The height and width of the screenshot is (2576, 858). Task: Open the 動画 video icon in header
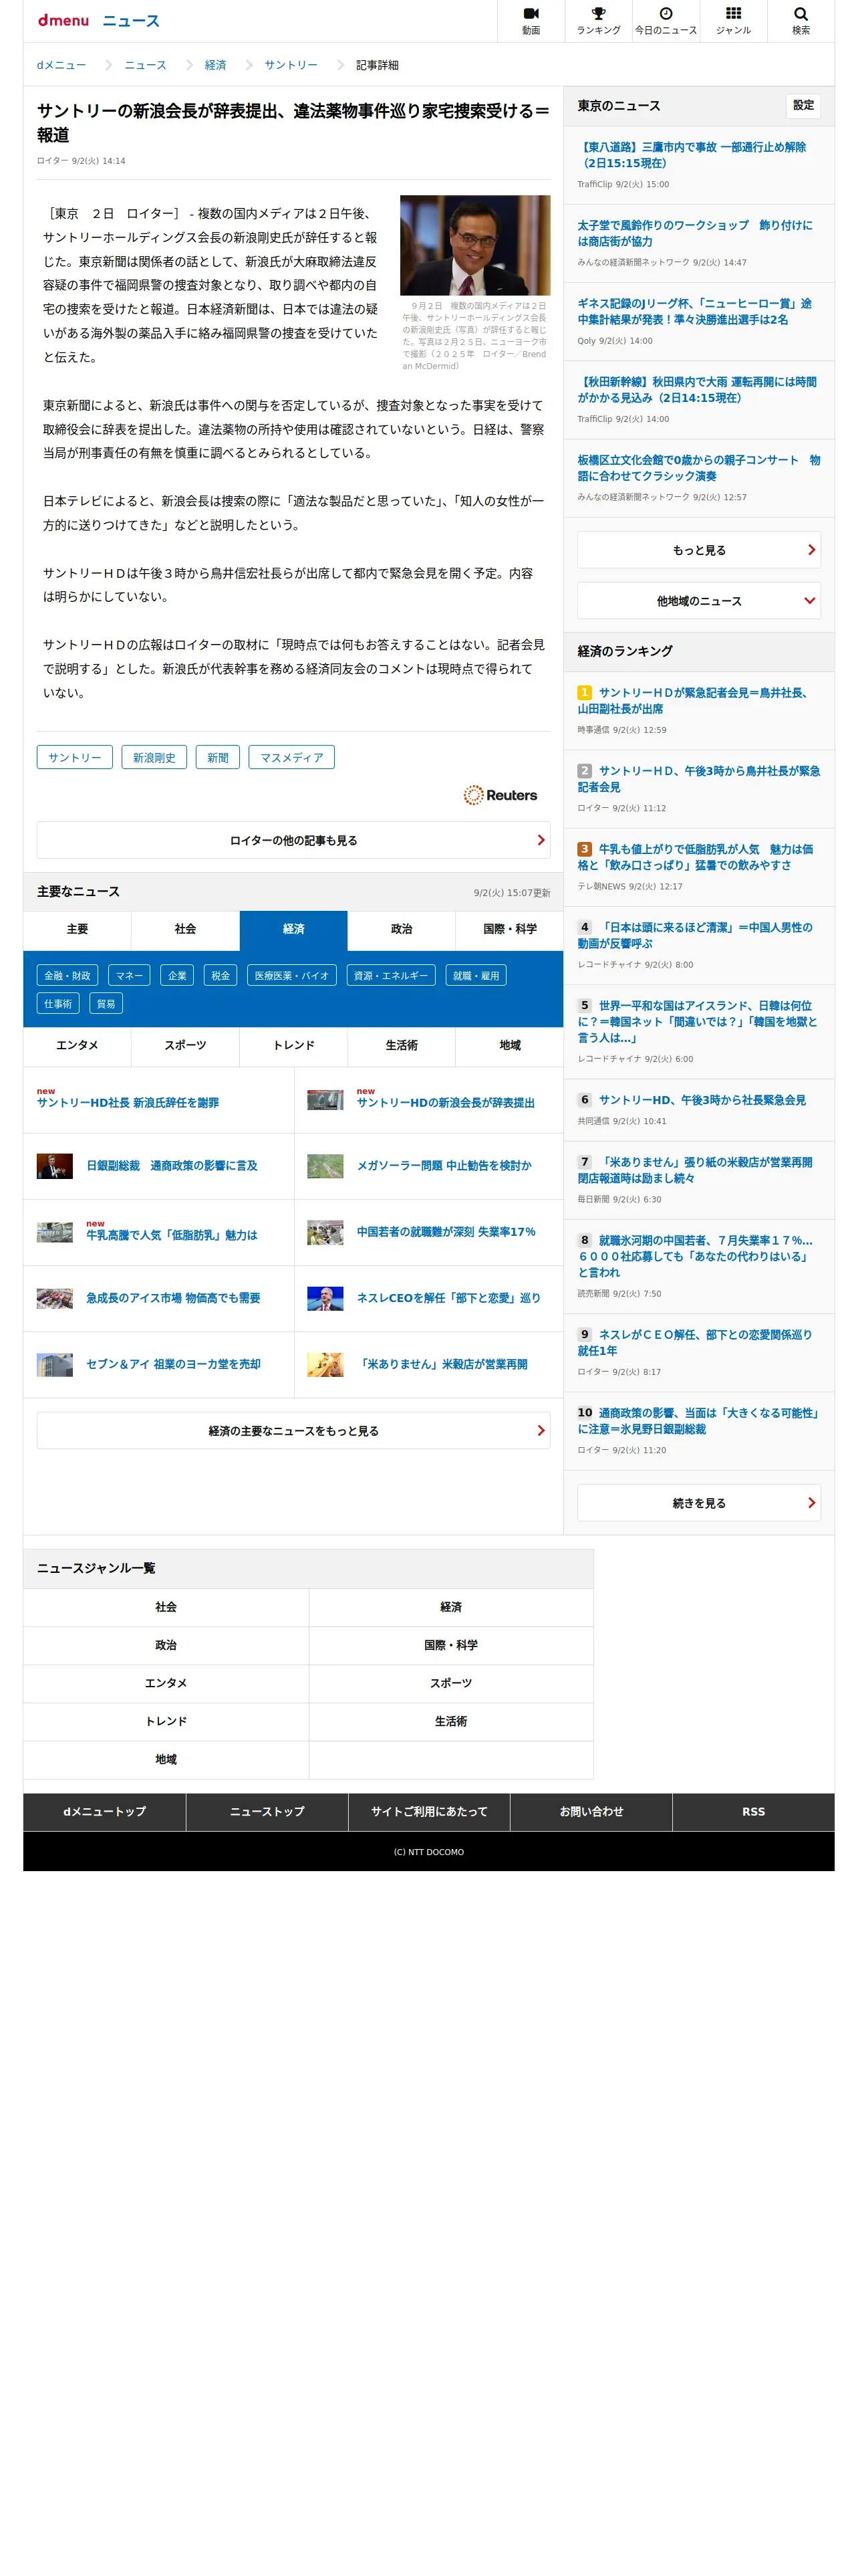point(531,20)
